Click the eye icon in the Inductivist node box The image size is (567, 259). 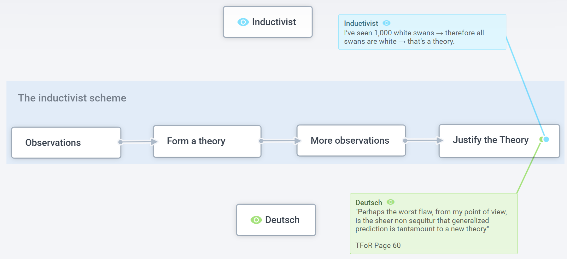point(243,22)
